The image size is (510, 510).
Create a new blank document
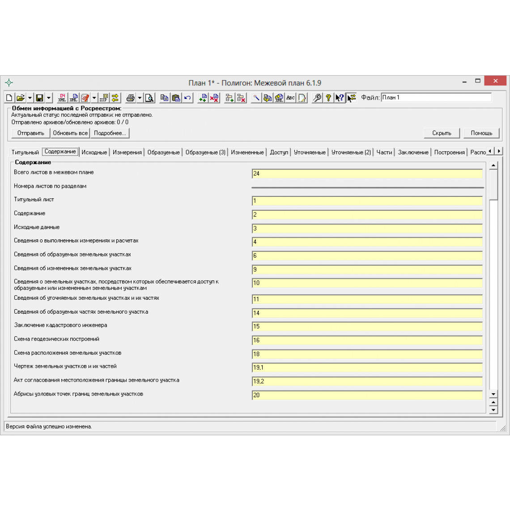pos(9,98)
